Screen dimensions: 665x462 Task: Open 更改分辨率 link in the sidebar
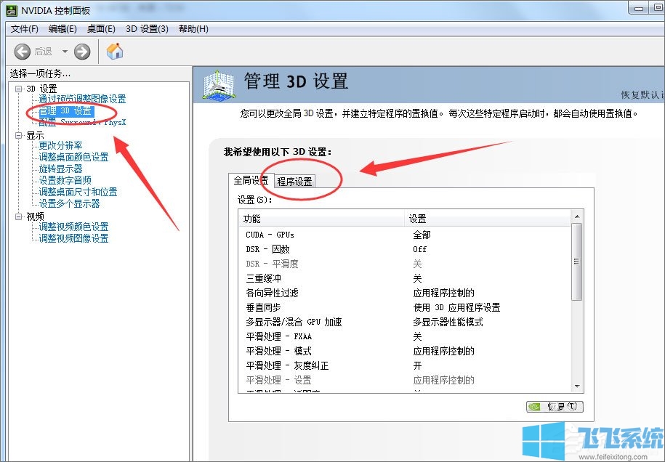coord(62,145)
